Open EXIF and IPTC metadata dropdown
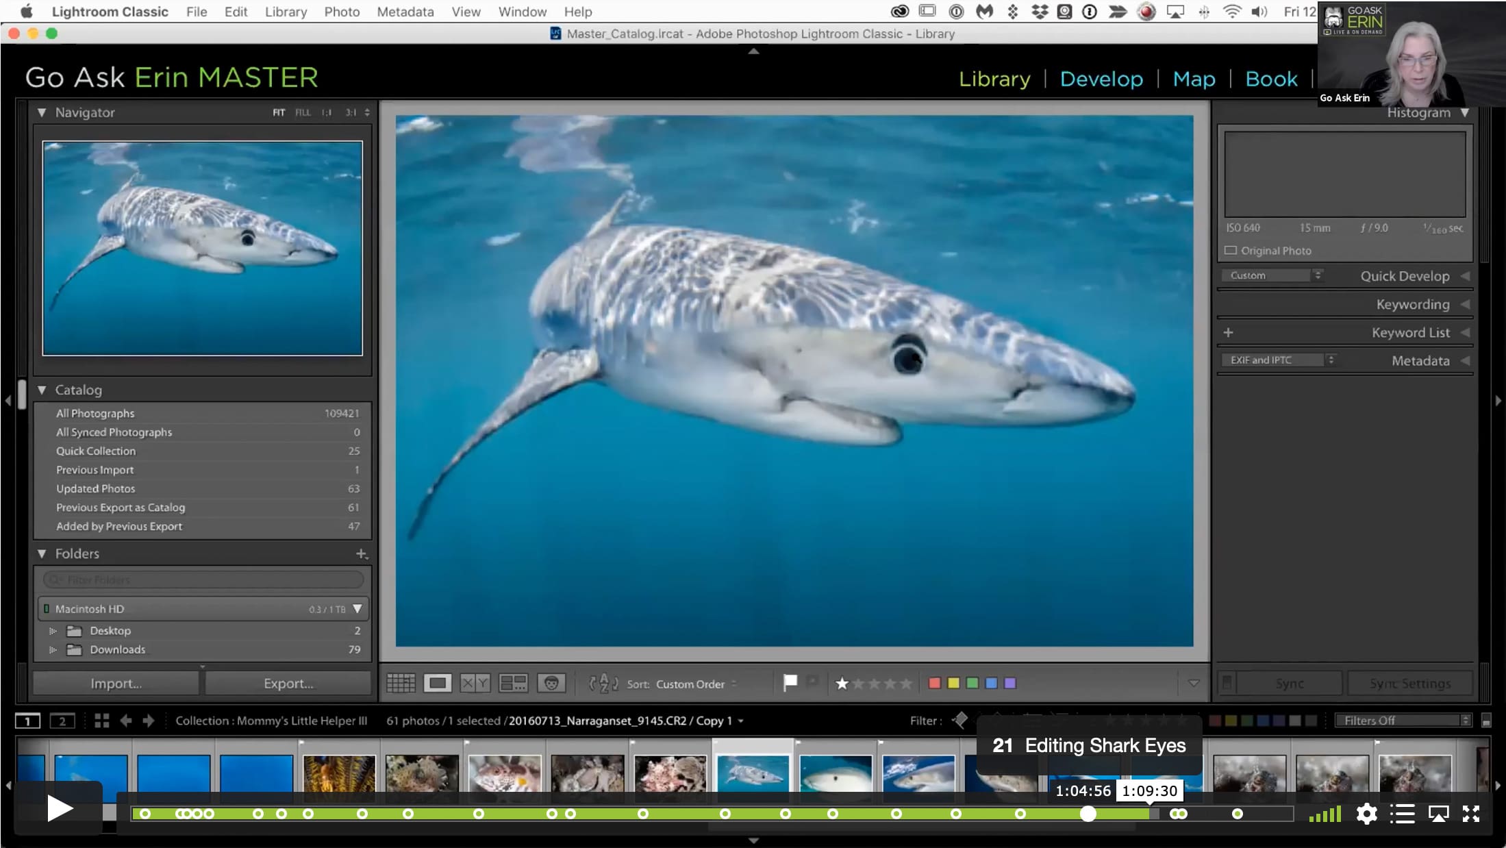This screenshot has width=1506, height=848. [x=1279, y=360]
